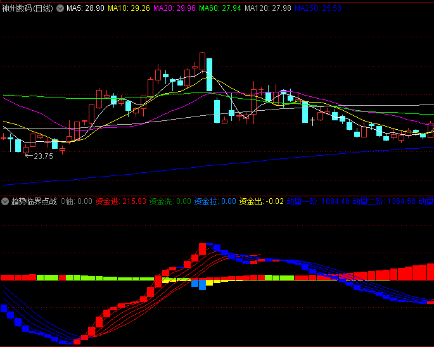This screenshot has width=434, height=347.
Task: Click the 动量一阶: 1084.46 value
Action: tap(318, 201)
